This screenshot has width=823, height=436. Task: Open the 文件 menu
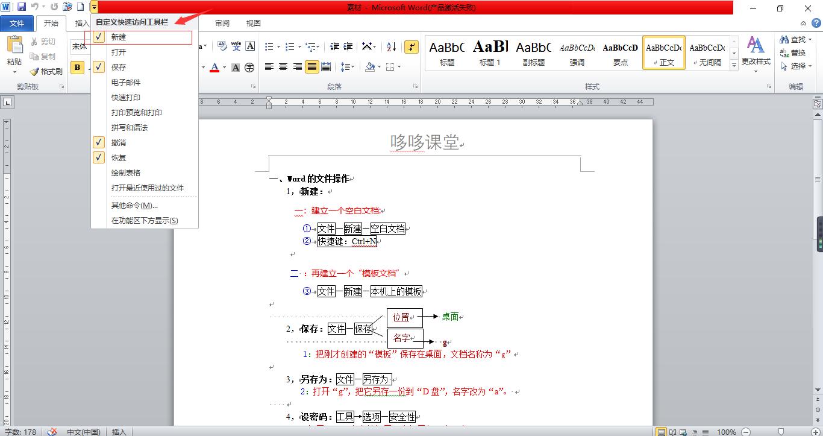point(17,23)
